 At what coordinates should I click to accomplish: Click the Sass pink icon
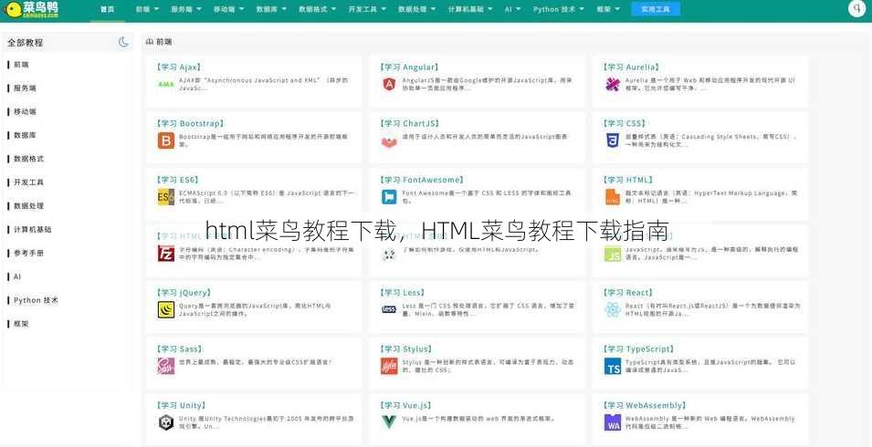pyautogui.click(x=165, y=366)
